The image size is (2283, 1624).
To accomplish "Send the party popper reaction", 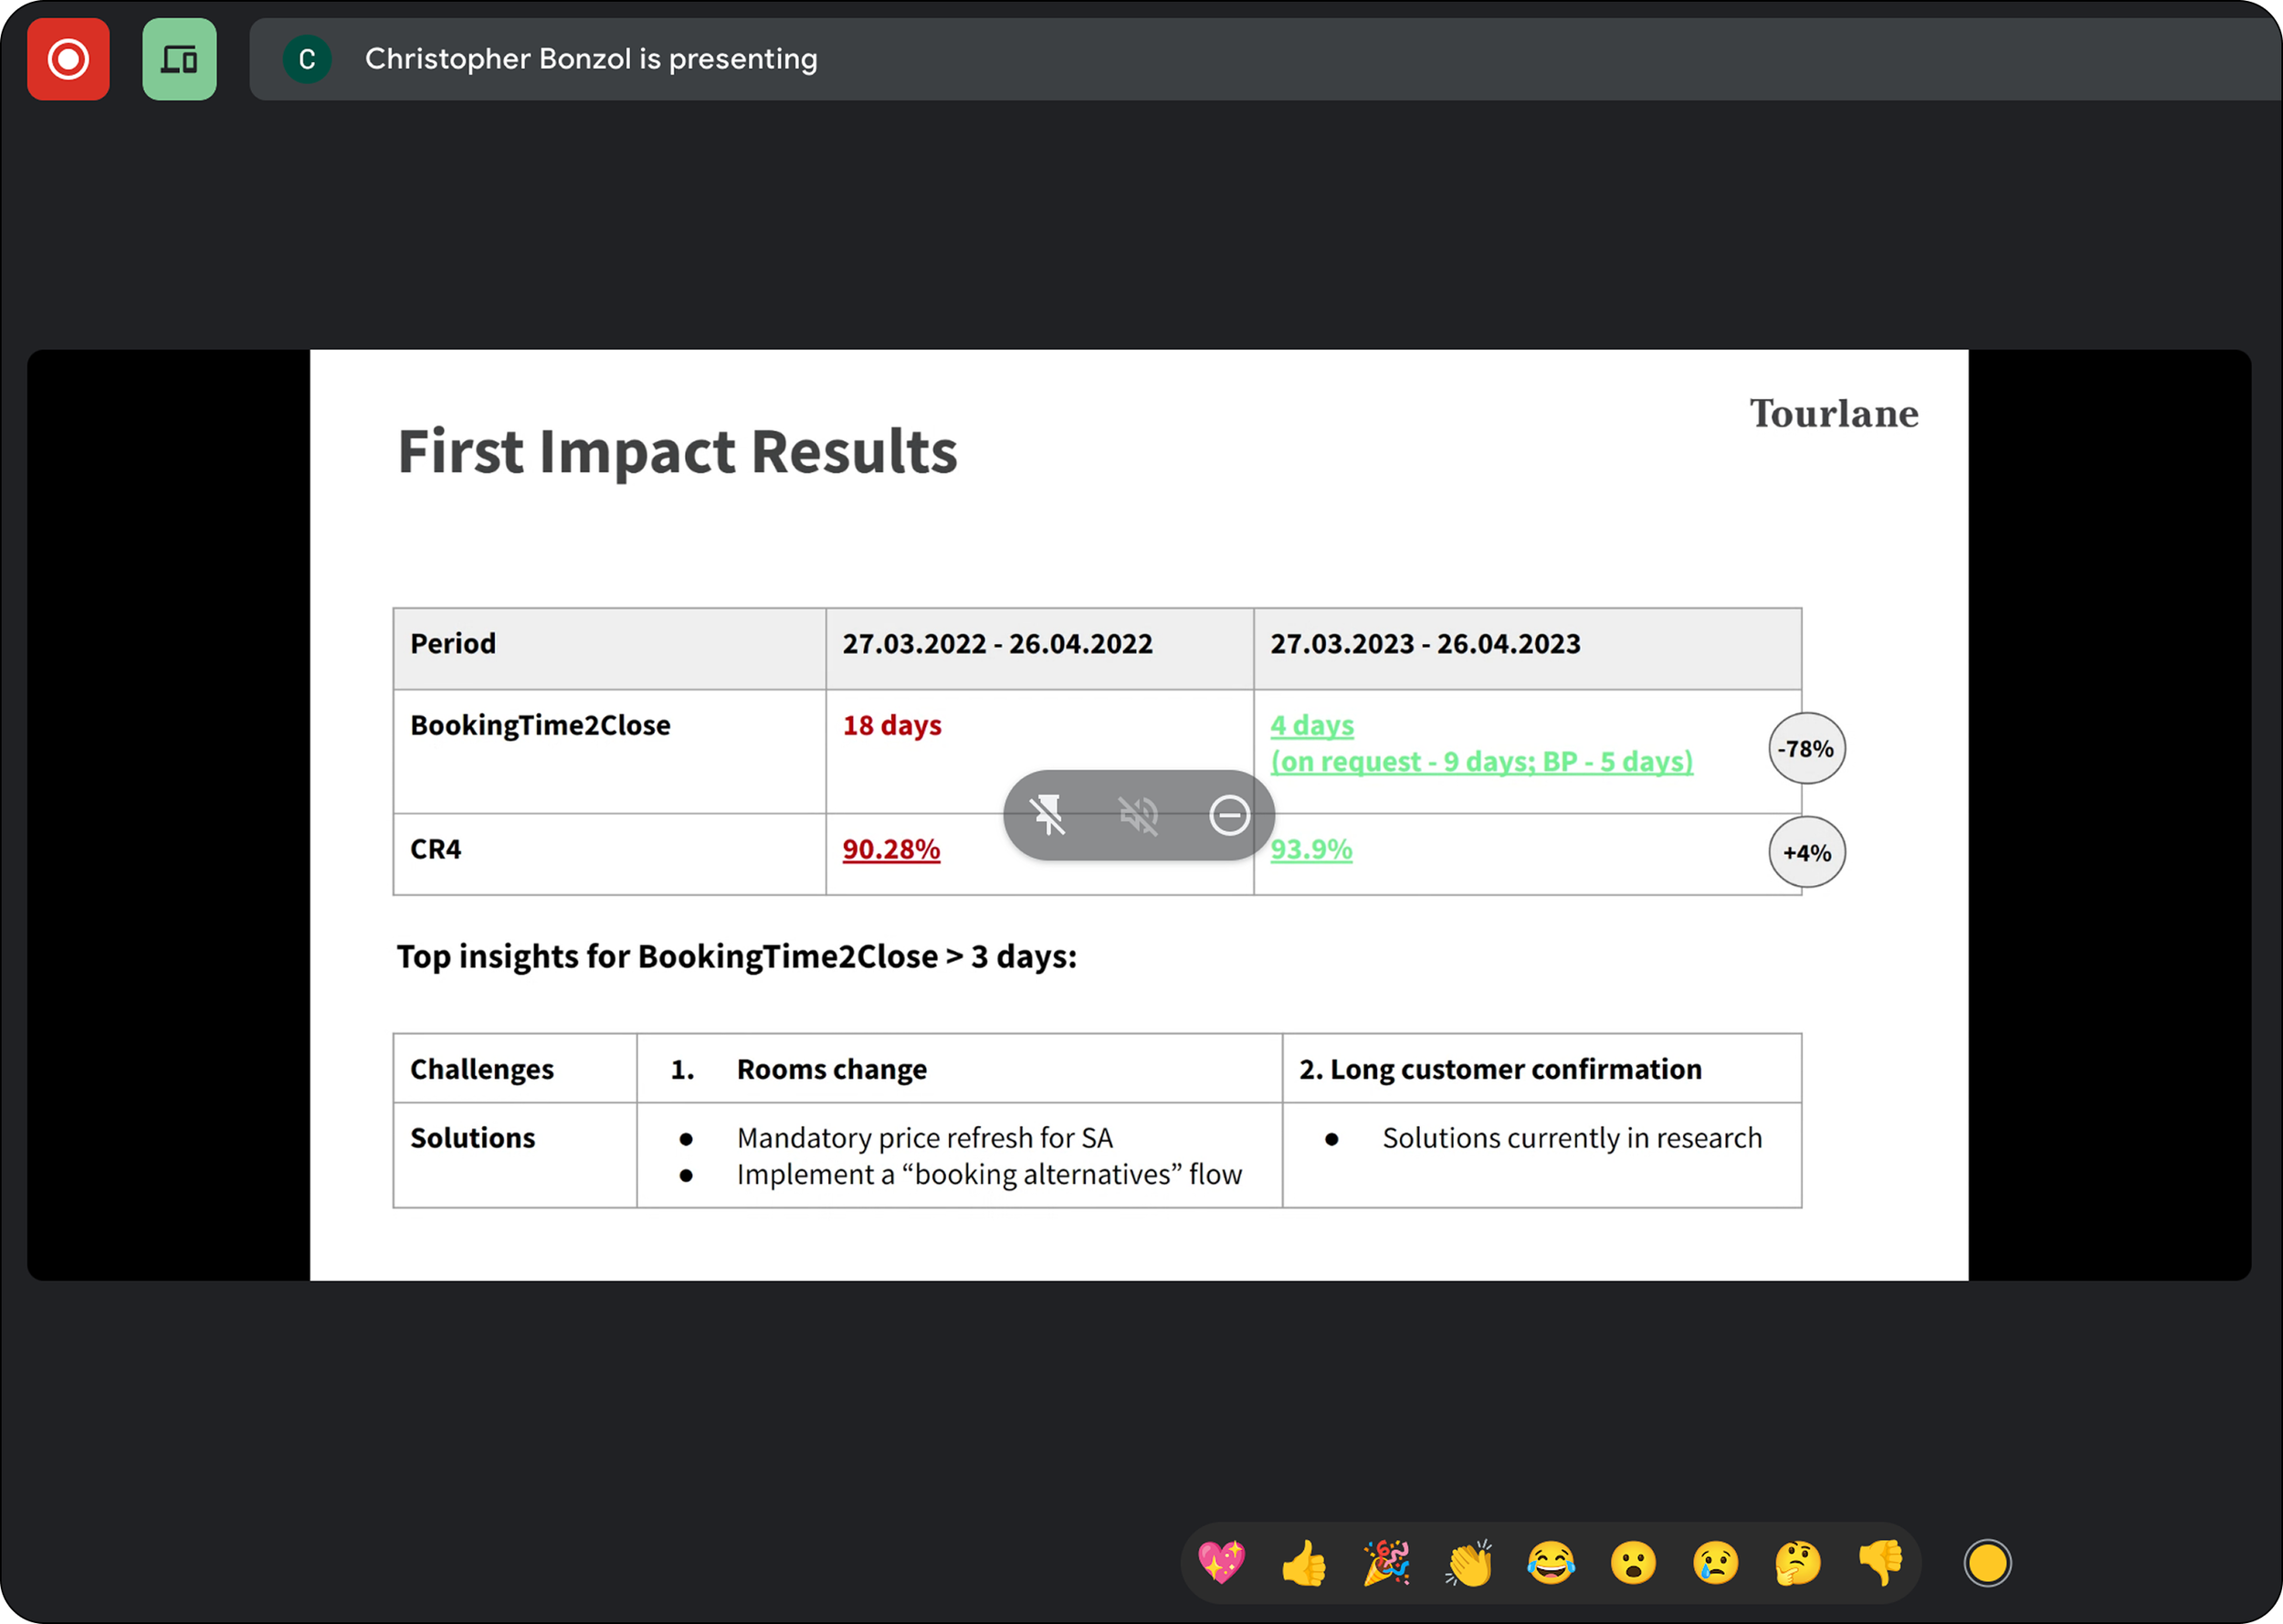I will (x=1386, y=1563).
